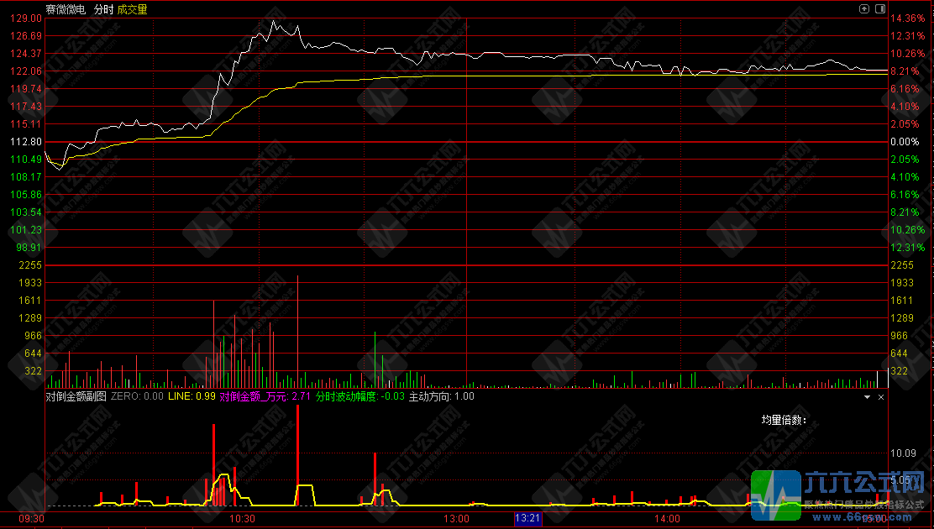
Task: Select the 成交量 volume label
Action: (132, 9)
